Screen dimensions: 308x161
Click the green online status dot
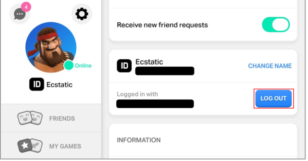click(x=69, y=65)
